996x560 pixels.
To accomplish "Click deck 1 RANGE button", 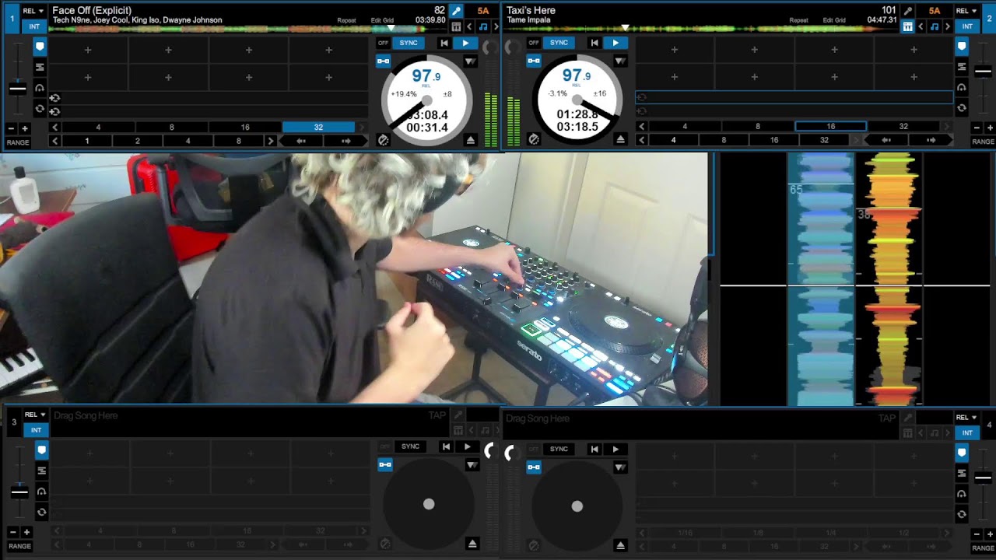I will coord(18,142).
